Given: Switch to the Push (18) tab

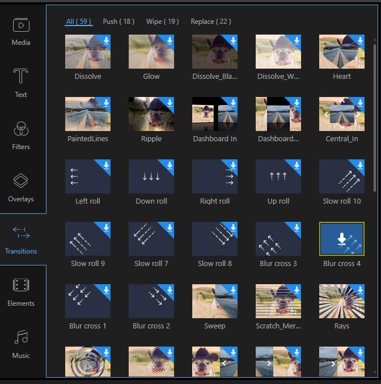Looking at the screenshot, I should tap(118, 22).
